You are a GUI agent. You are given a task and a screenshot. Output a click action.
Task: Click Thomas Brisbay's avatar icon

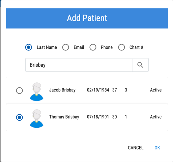(36, 119)
